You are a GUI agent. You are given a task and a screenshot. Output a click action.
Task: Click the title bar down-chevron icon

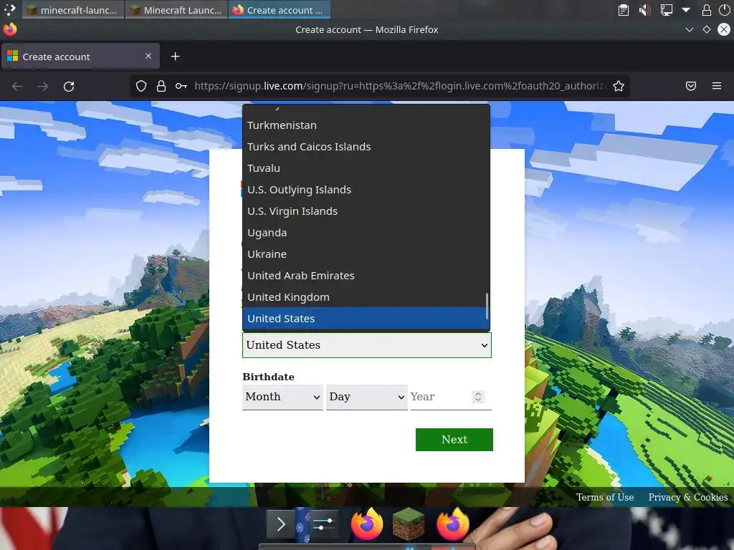[x=690, y=29]
